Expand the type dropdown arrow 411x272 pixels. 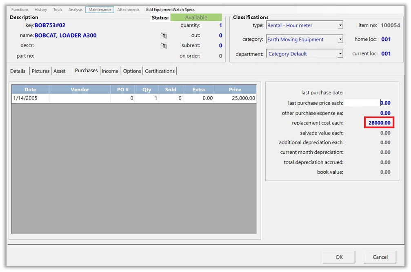coord(340,25)
